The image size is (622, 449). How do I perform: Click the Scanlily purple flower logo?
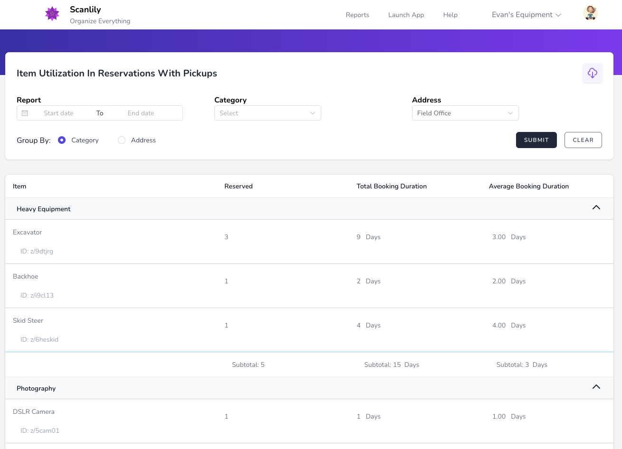pos(52,14)
